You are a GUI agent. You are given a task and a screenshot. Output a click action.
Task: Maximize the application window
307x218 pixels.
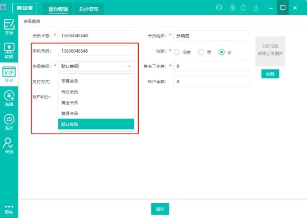tap(283, 8)
